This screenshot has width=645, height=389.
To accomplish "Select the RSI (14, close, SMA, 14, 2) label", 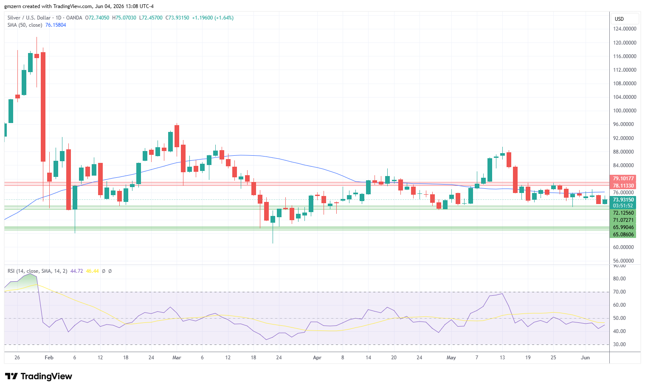I will click(x=37, y=271).
